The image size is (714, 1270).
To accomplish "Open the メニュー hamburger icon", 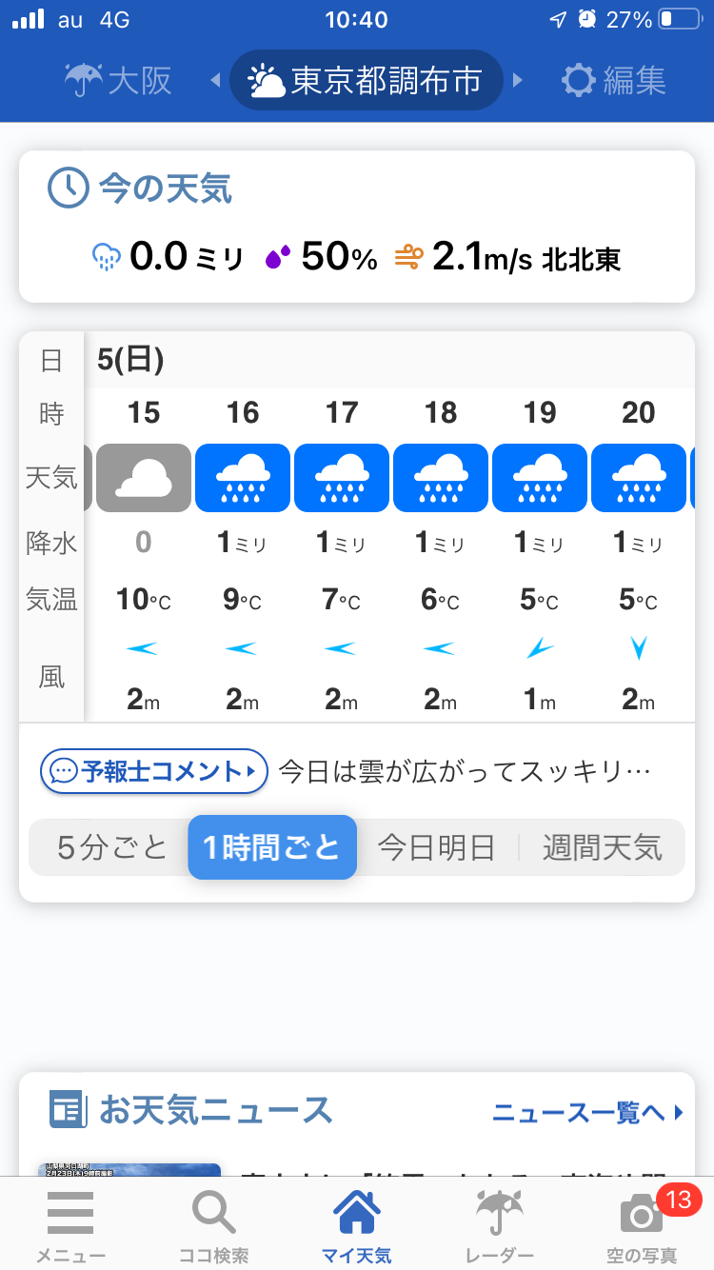I will coord(70,1214).
